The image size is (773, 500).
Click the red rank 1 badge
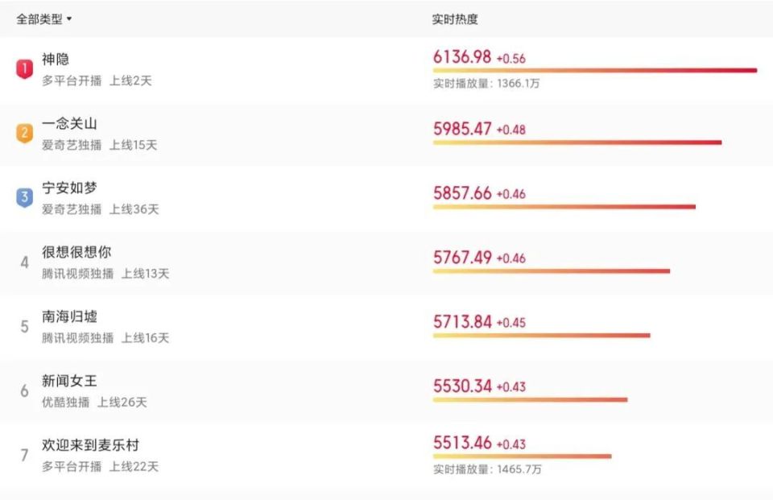(x=24, y=68)
